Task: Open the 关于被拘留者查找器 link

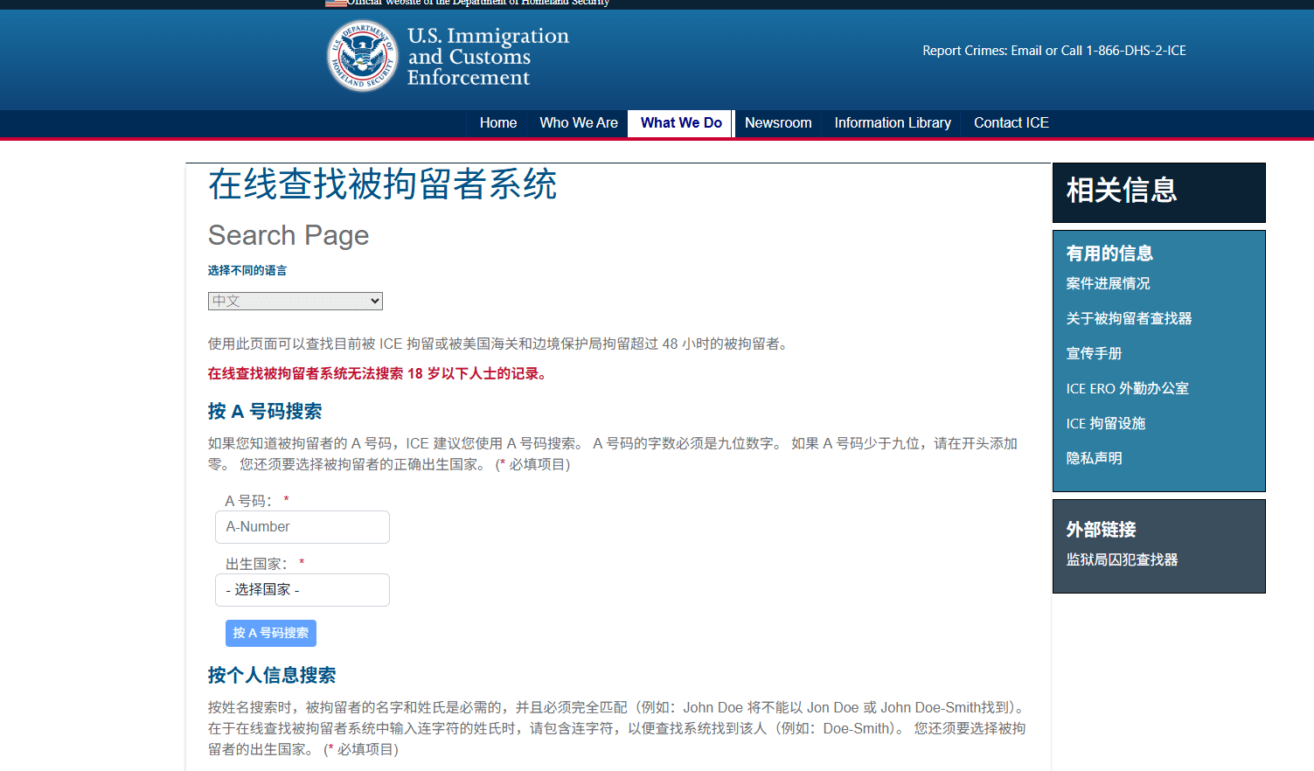Action: point(1129,318)
